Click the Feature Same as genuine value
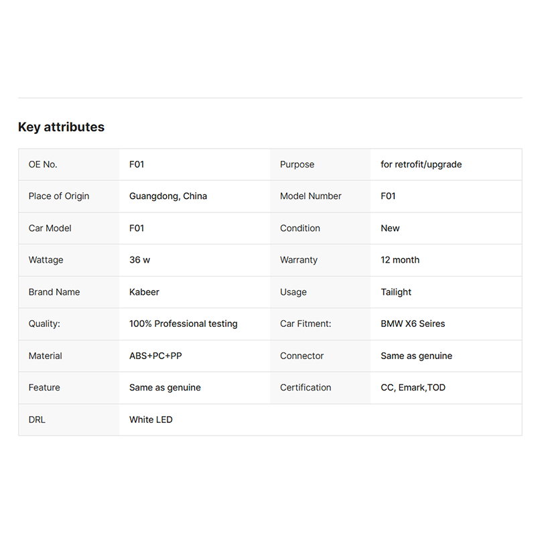Viewport: 536px width, 536px height. (165, 388)
